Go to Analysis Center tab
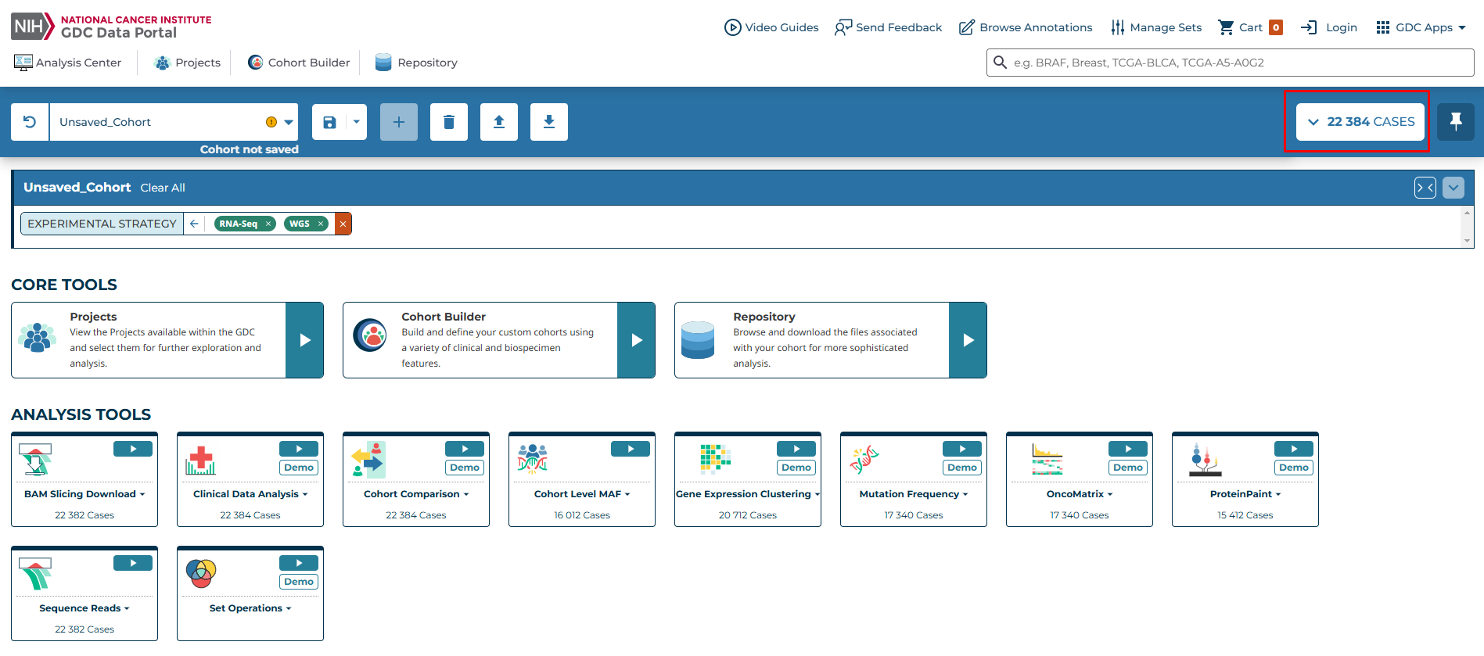 tap(68, 63)
